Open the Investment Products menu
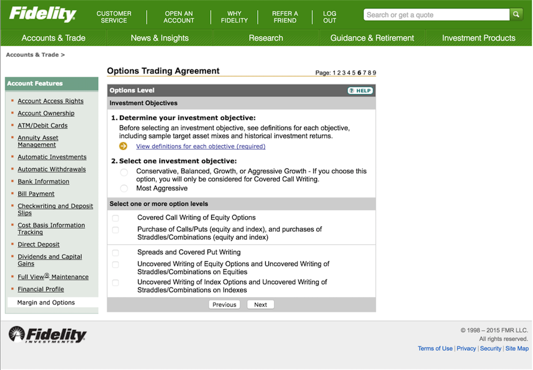Screen dimensions: 533x370 click(x=479, y=38)
